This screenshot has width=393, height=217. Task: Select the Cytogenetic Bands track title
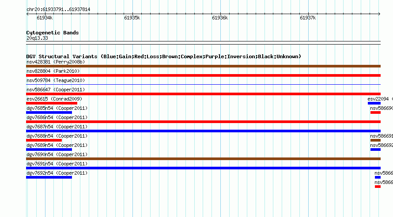click(53, 33)
